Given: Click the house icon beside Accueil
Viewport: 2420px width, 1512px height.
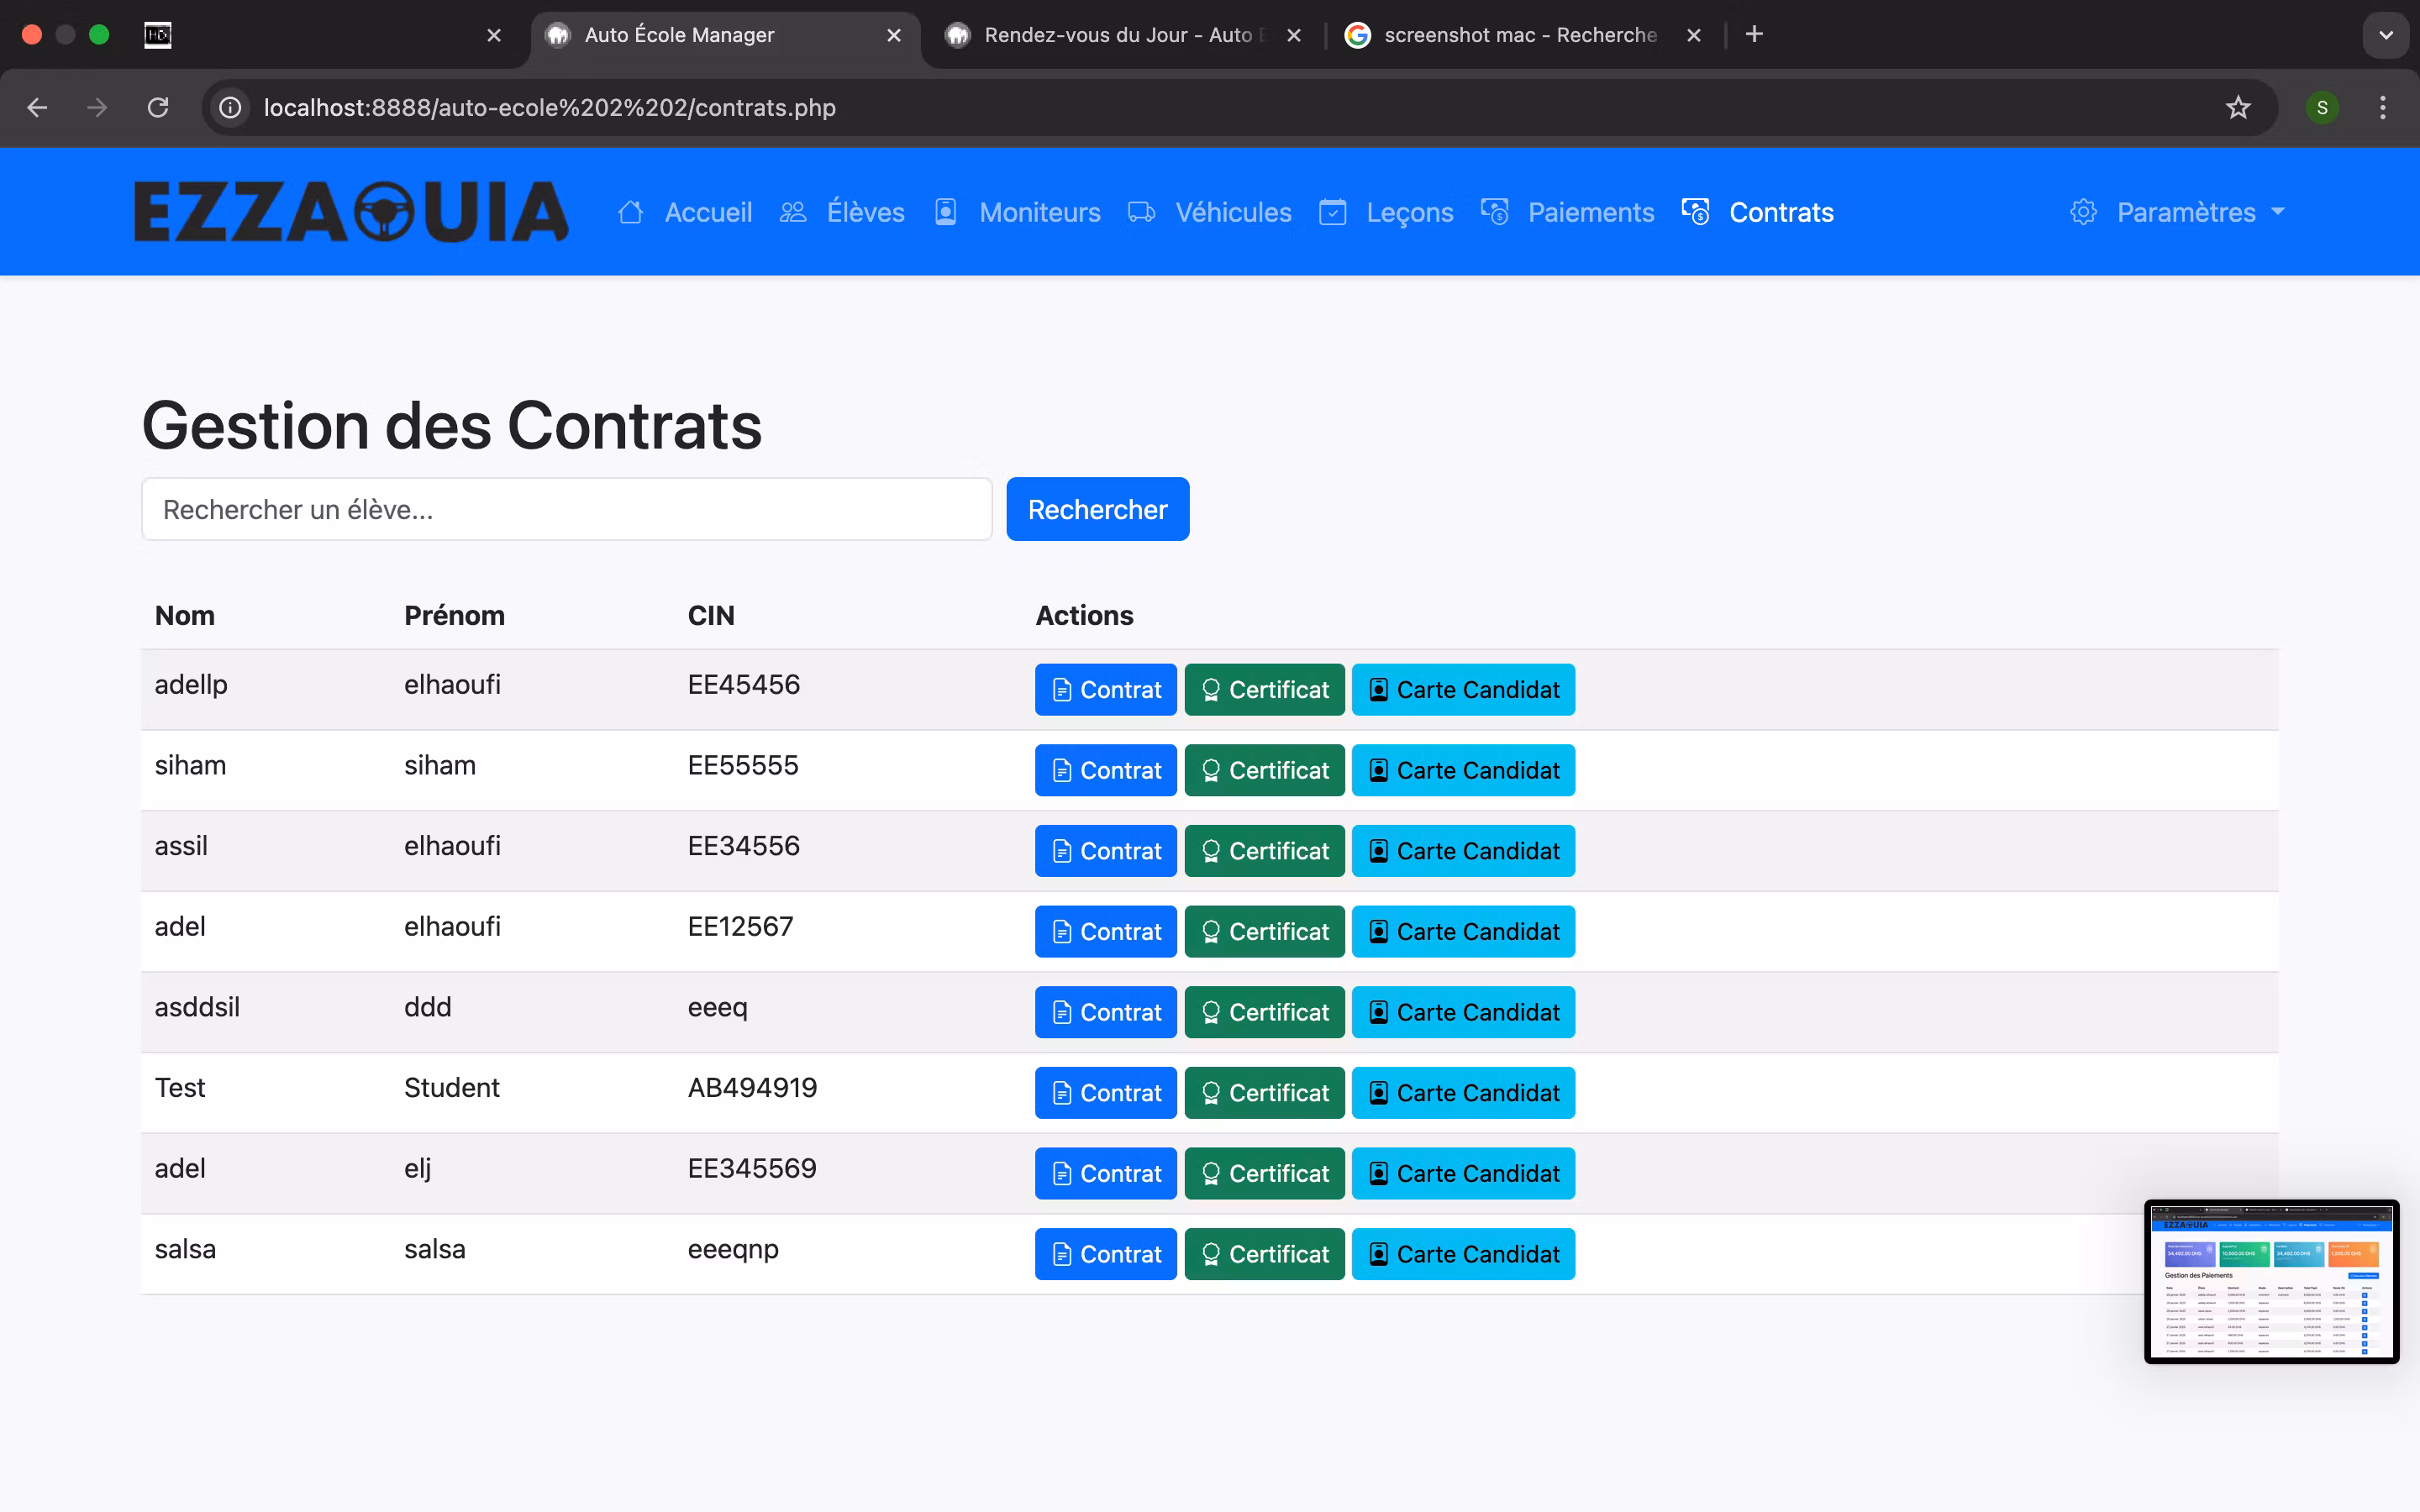Looking at the screenshot, I should pyautogui.click(x=630, y=212).
